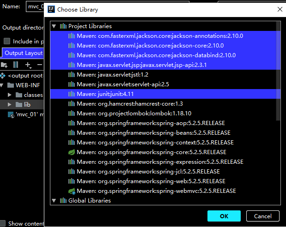
Task: Collapse the WEB-INF folder node
Action: click(x=2, y=85)
